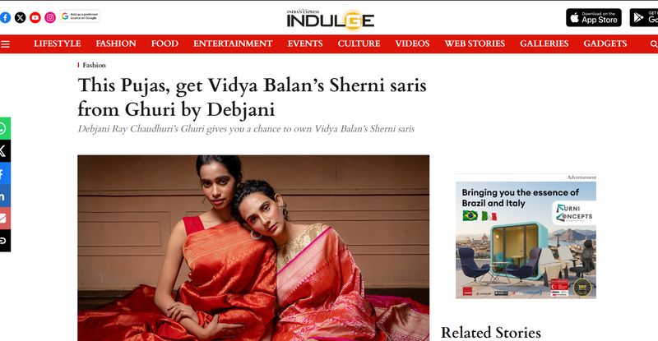The height and width of the screenshot is (341, 658).
Task: Click the search magnifier icon
Action: tap(654, 44)
